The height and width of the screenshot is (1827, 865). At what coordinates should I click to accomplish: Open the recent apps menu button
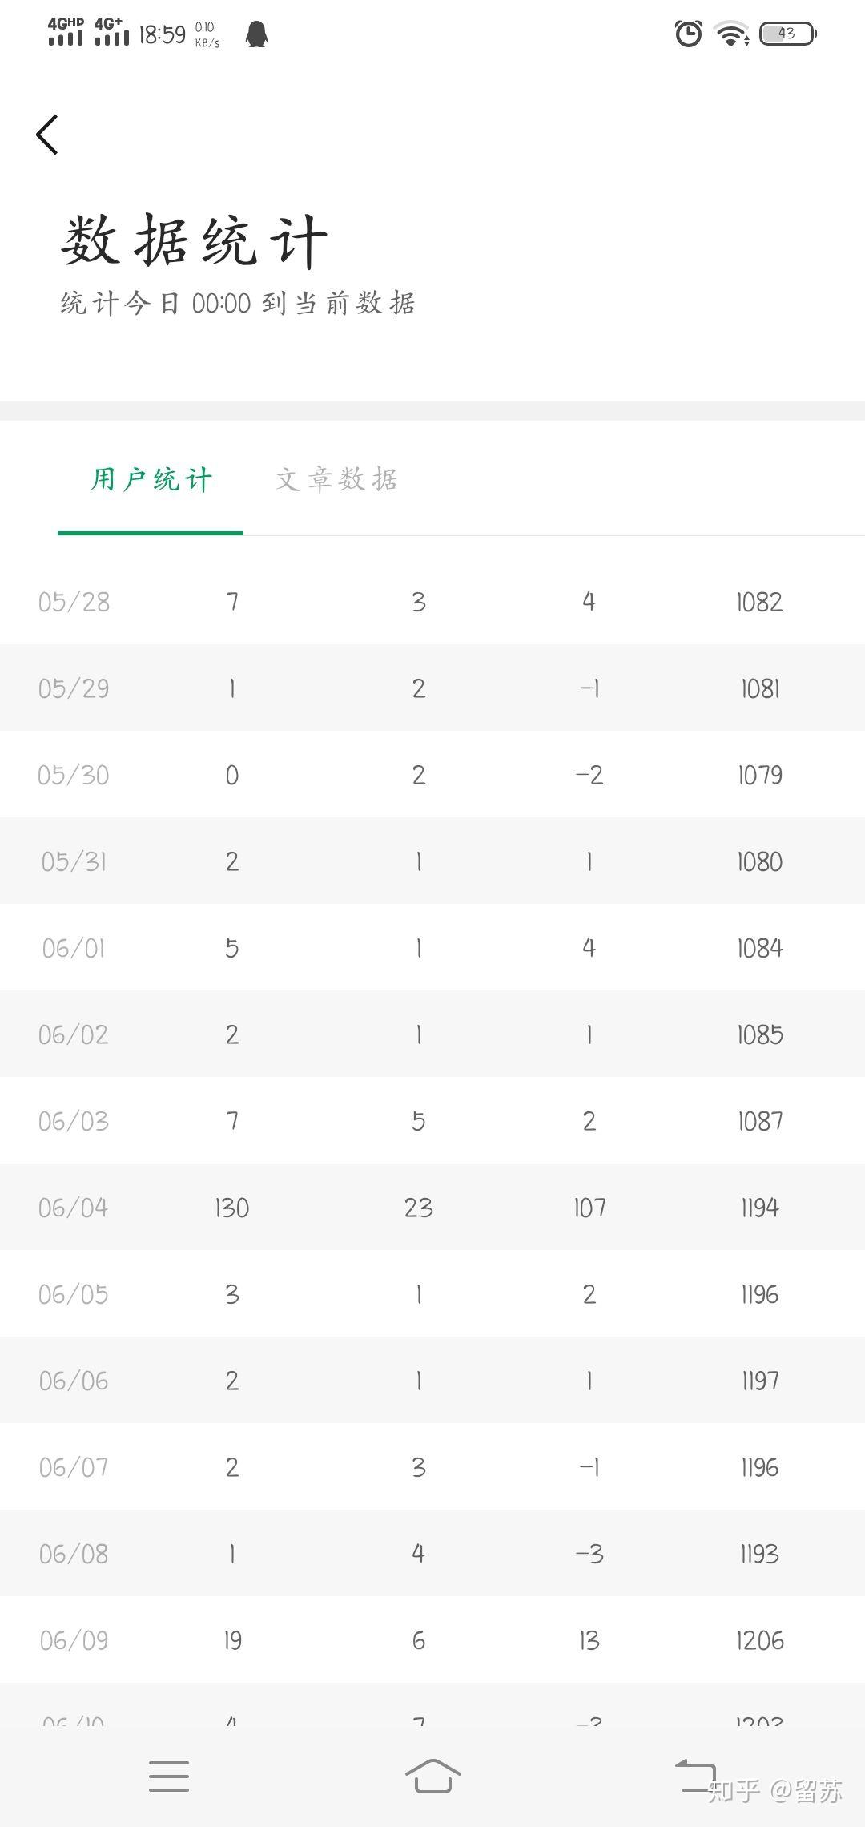tap(169, 1777)
